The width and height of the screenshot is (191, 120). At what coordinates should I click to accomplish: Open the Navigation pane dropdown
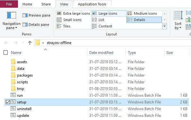tap(12, 20)
